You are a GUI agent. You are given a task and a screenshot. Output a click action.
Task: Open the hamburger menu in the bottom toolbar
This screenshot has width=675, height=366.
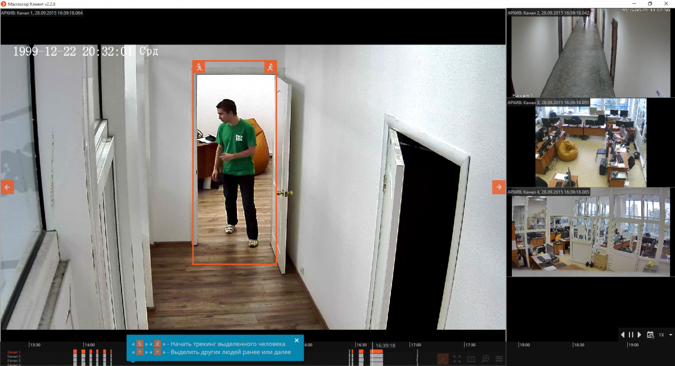click(x=498, y=359)
